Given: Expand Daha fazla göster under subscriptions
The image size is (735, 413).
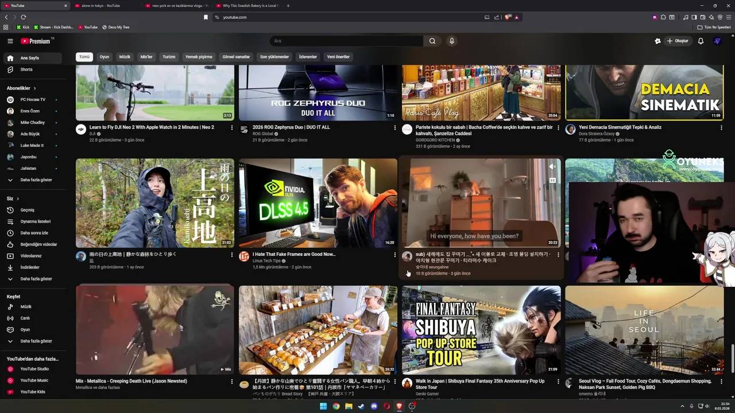Looking at the screenshot, I should click(33, 180).
